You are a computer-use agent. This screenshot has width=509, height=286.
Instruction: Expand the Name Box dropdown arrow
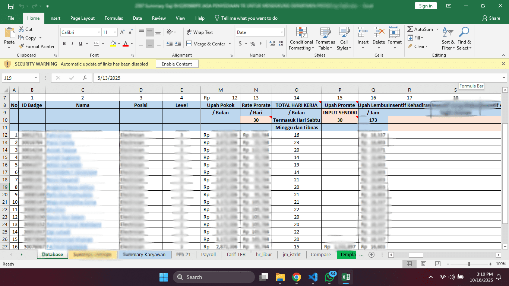(x=36, y=78)
